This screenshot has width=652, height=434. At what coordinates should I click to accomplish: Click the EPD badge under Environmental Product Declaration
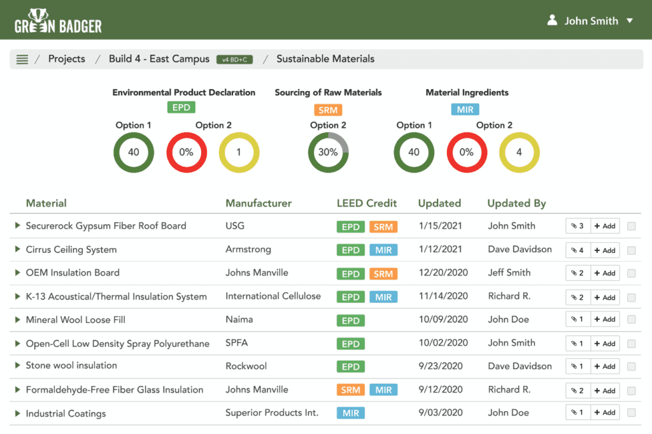click(181, 107)
